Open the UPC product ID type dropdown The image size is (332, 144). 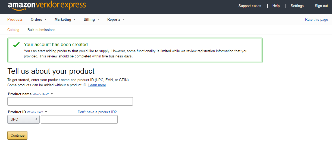[23, 119]
